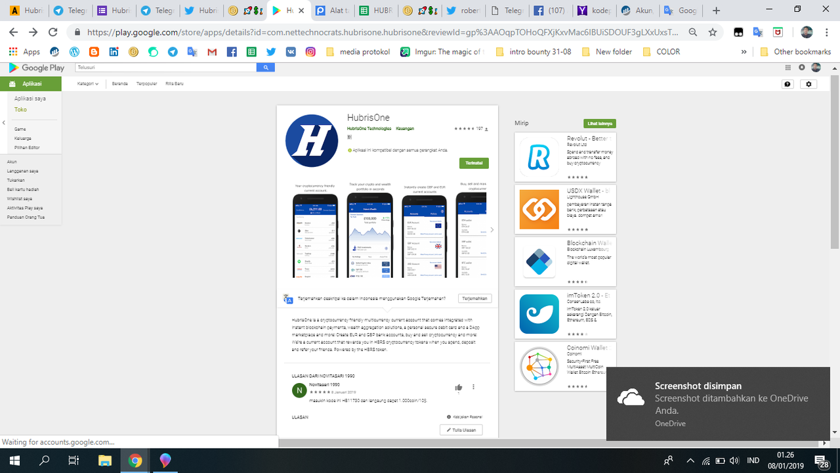Image resolution: width=840 pixels, height=473 pixels.
Task: Open the Facebook bookmark icon in bookmarks bar
Action: pos(232,52)
